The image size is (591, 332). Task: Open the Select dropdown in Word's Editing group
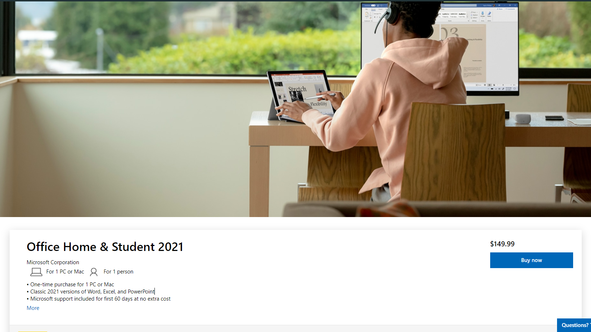[x=474, y=18]
